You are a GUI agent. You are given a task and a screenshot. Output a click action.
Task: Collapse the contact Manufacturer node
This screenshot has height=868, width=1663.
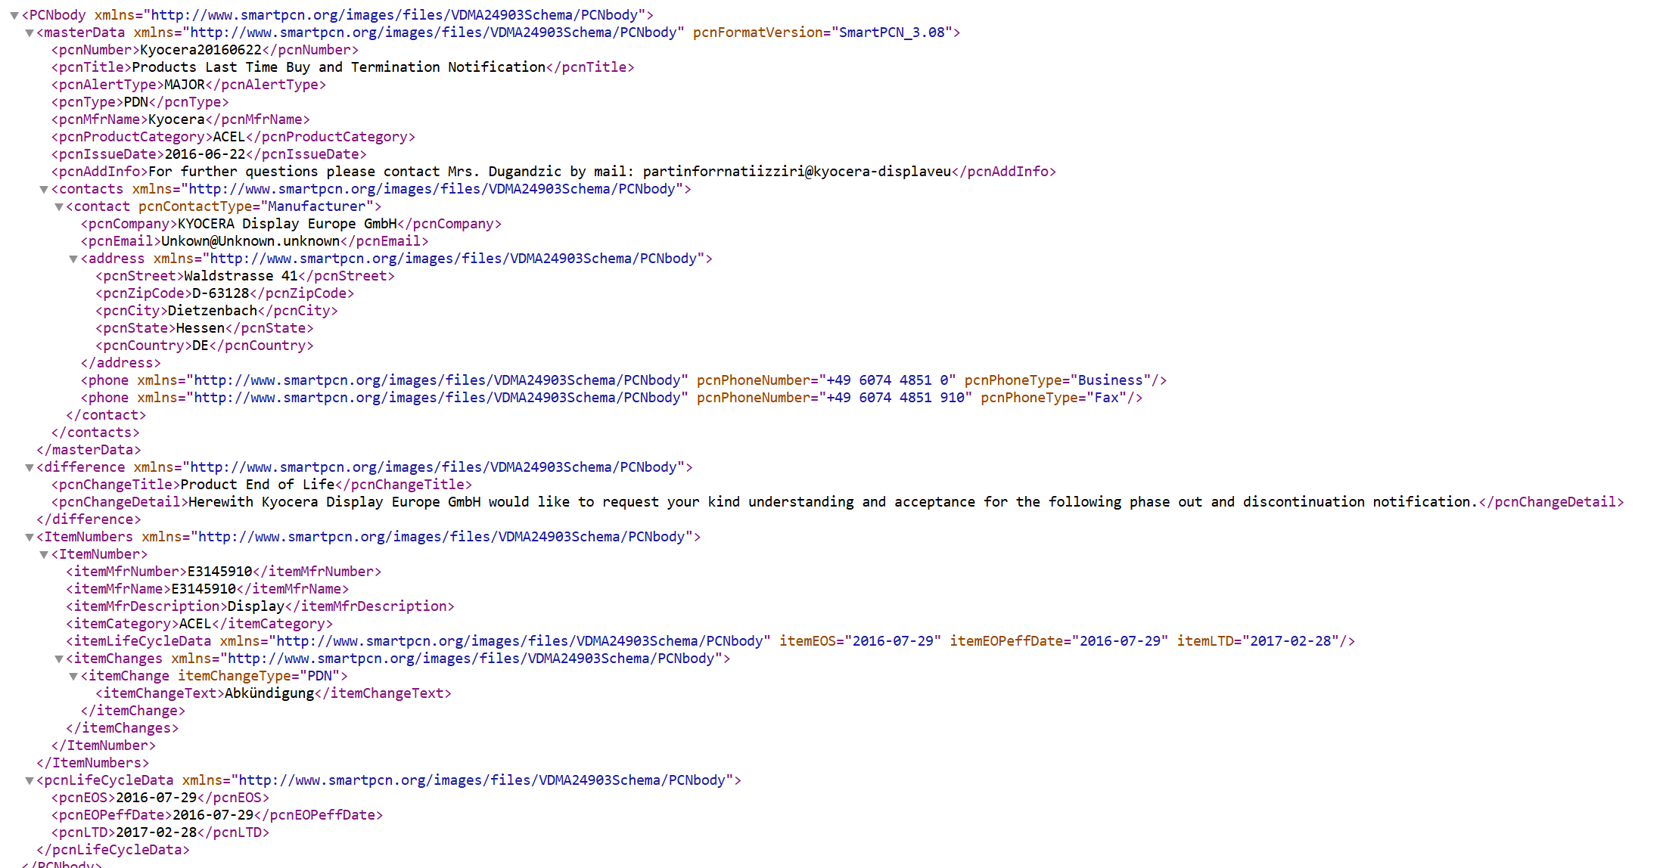[x=58, y=206]
